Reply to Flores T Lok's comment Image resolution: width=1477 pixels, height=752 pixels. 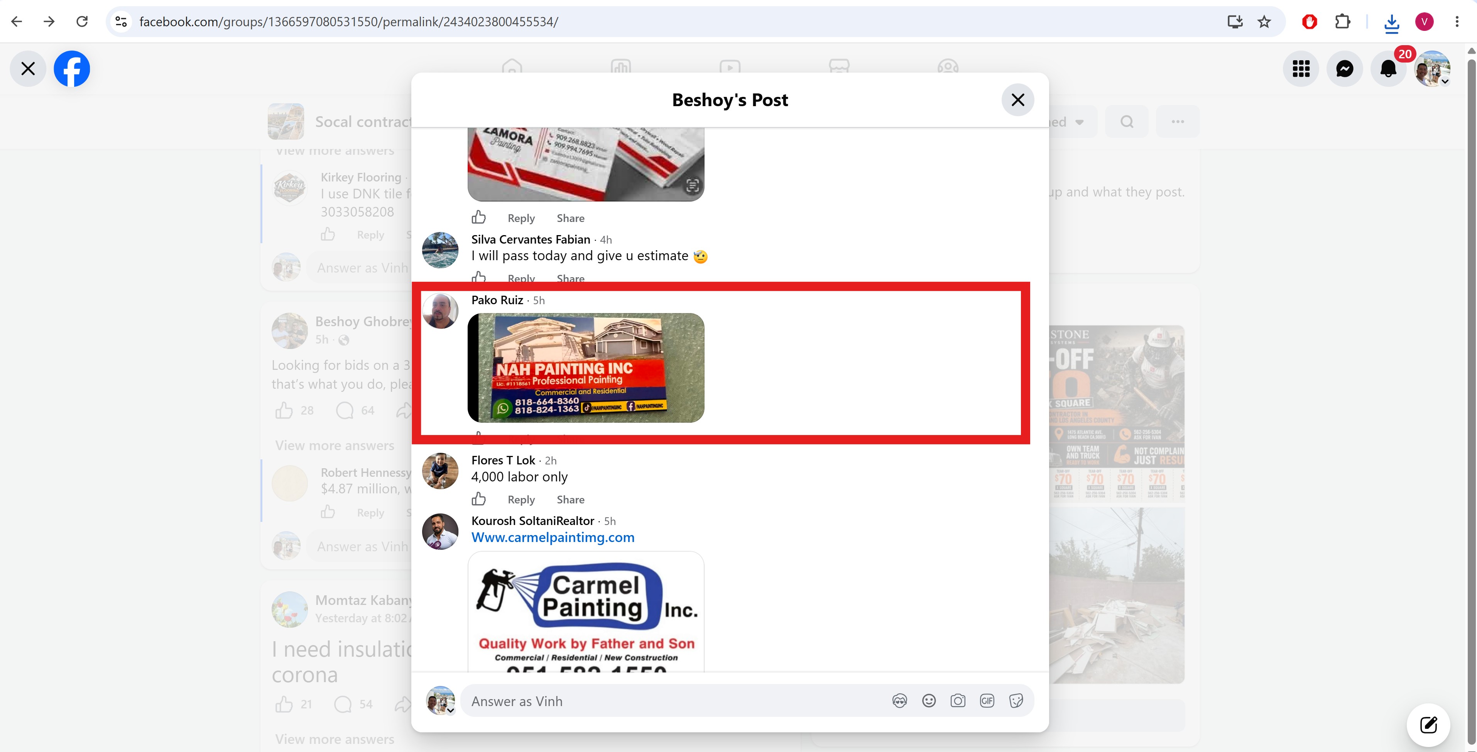[521, 500]
